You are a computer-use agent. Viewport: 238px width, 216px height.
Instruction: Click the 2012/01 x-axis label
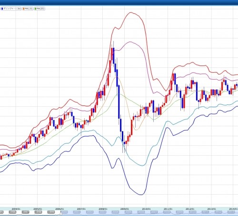tap(190, 209)
